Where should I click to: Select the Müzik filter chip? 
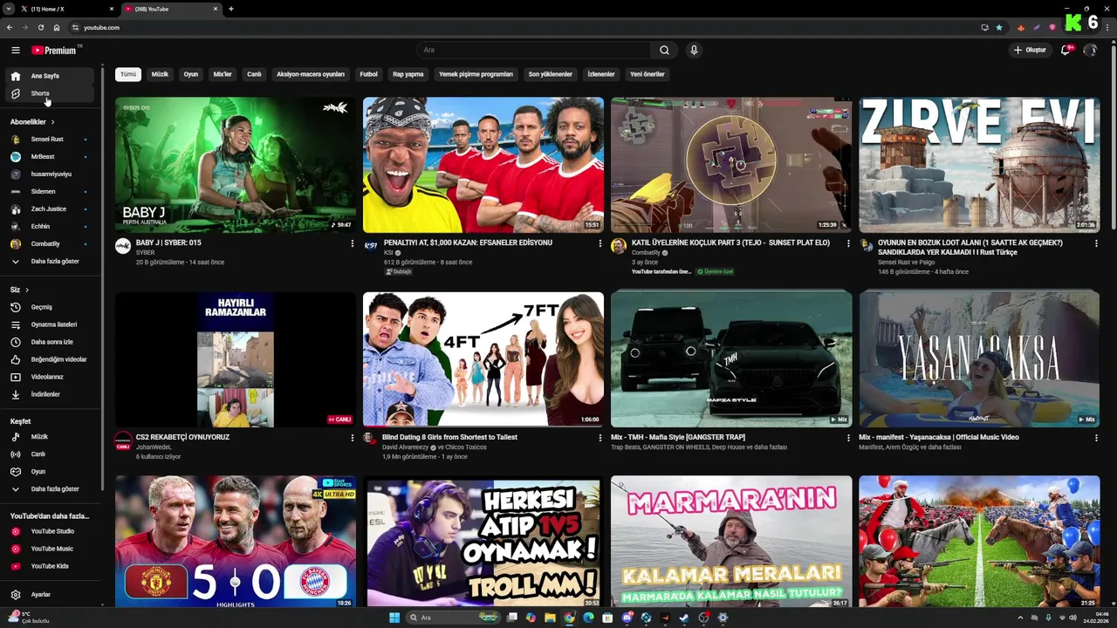click(160, 74)
